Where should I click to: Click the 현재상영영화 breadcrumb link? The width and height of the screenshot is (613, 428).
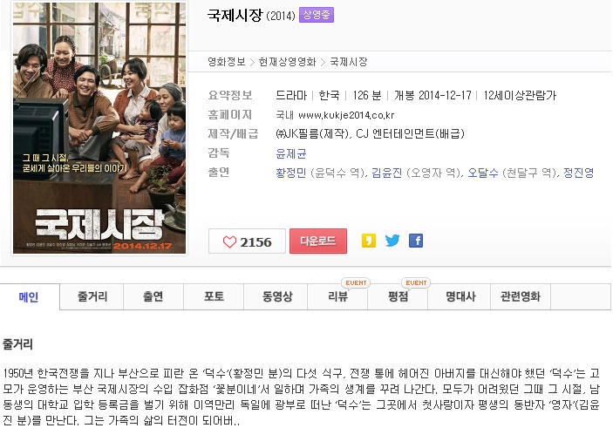coord(288,62)
